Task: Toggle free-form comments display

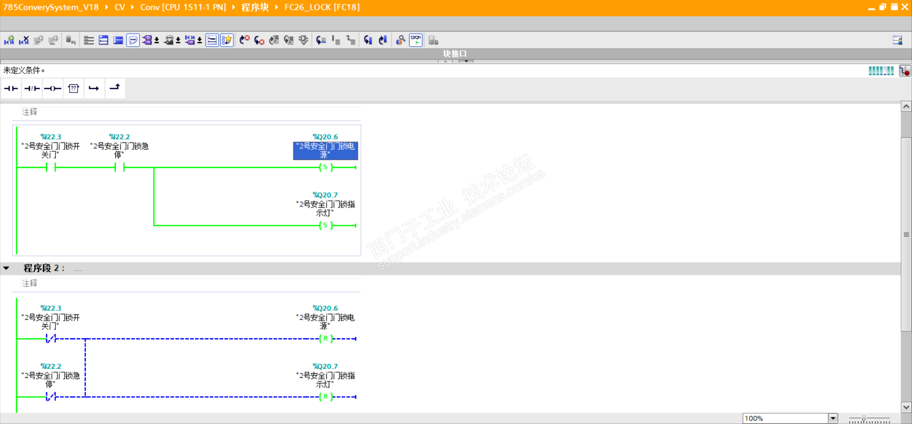Action: coord(133,40)
